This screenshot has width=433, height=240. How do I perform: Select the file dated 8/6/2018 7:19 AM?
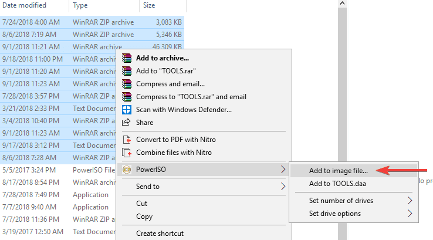[92, 35]
